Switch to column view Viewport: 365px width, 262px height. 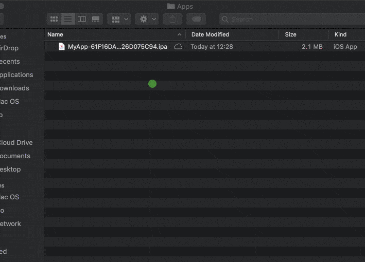pyautogui.click(x=82, y=19)
